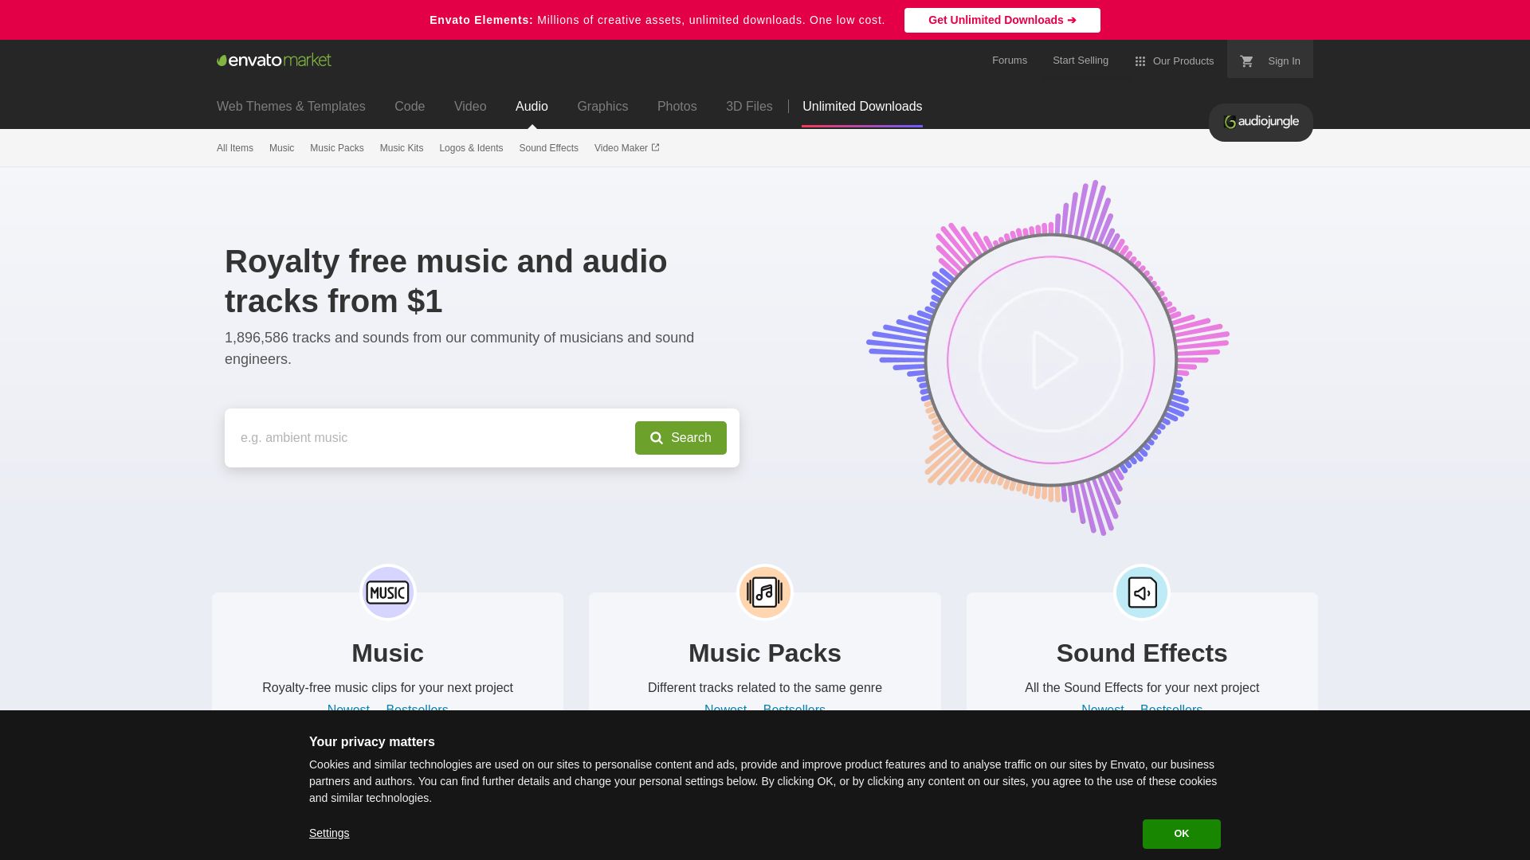This screenshot has height=860, width=1530.
Task: Open the Graphics category menu
Action: click(x=602, y=107)
